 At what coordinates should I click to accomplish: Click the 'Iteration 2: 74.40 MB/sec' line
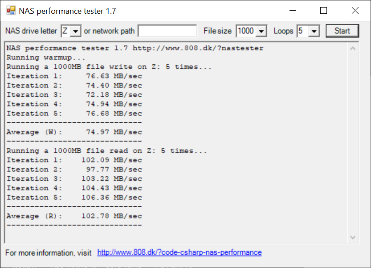point(74,85)
